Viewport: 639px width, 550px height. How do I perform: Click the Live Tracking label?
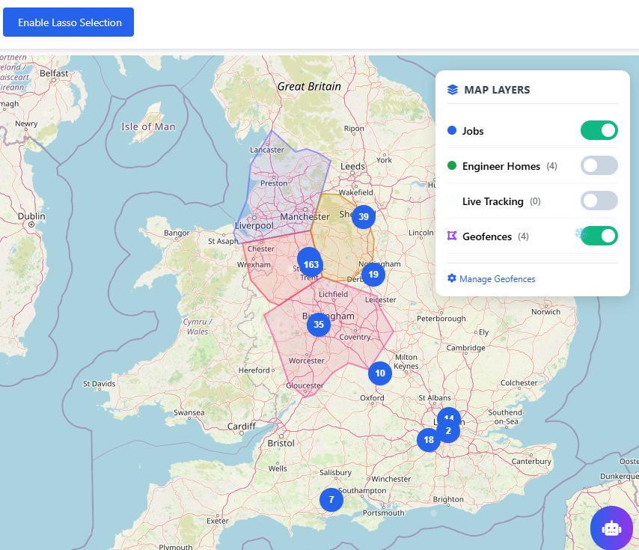(492, 201)
